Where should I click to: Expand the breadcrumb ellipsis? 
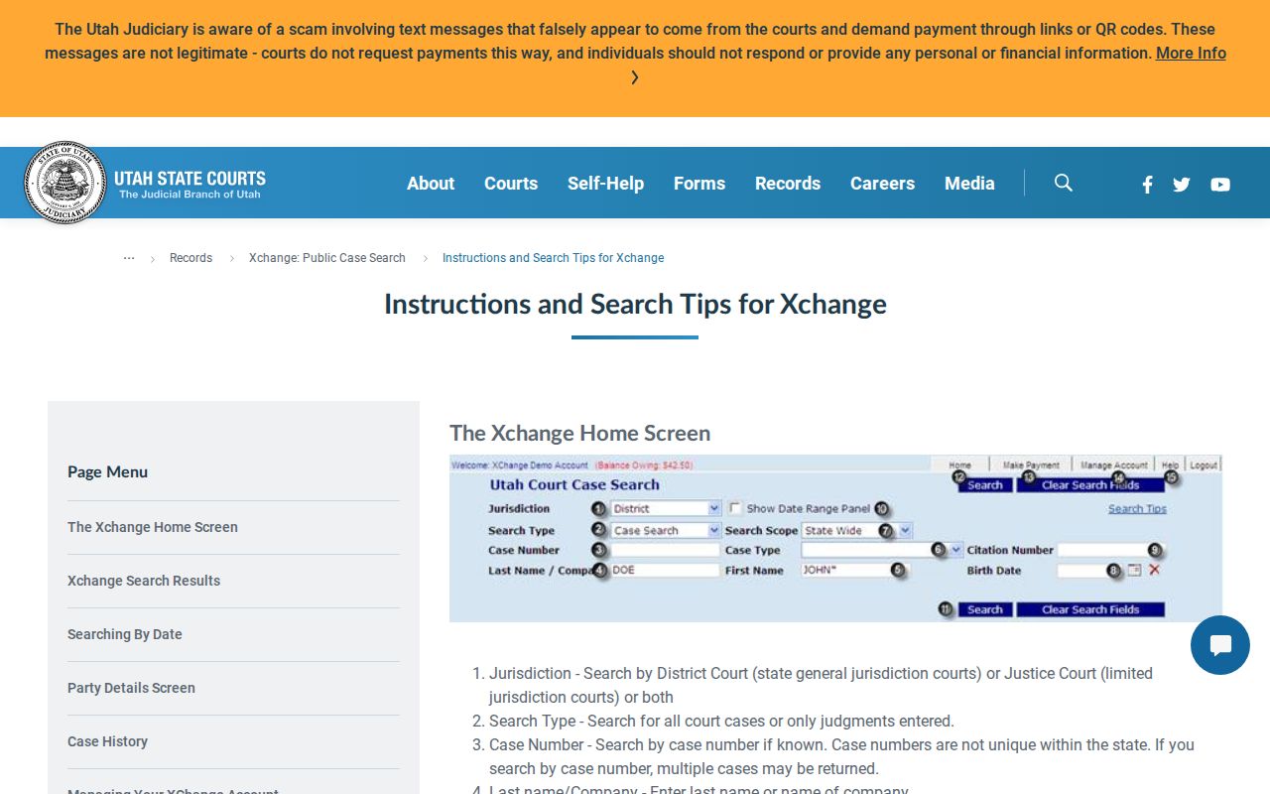pos(129,257)
